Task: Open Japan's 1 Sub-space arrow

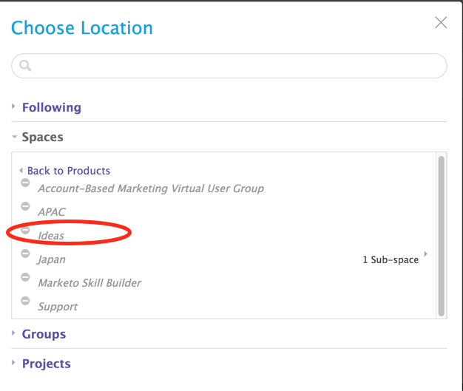Action: coord(425,255)
